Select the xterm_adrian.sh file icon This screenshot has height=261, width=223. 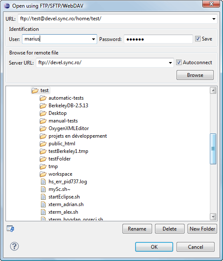[43, 204]
